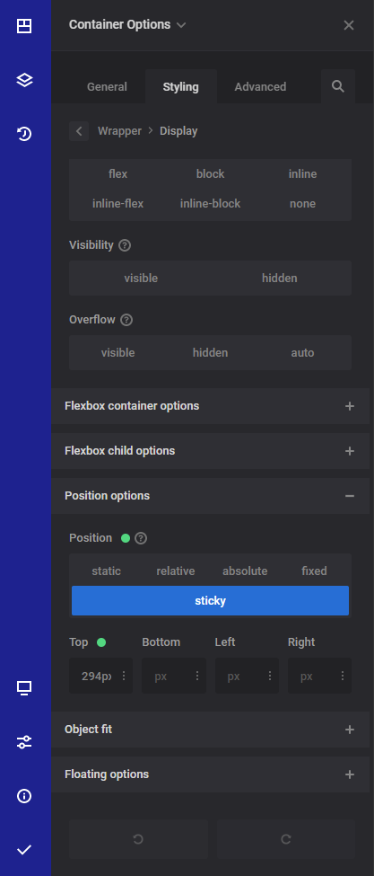
Task: Switch to the General tab
Action: tap(107, 86)
